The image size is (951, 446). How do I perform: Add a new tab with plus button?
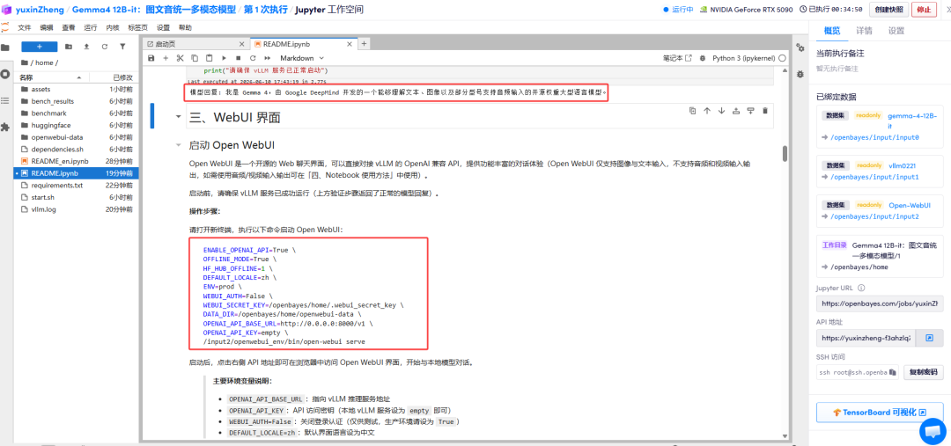click(364, 44)
